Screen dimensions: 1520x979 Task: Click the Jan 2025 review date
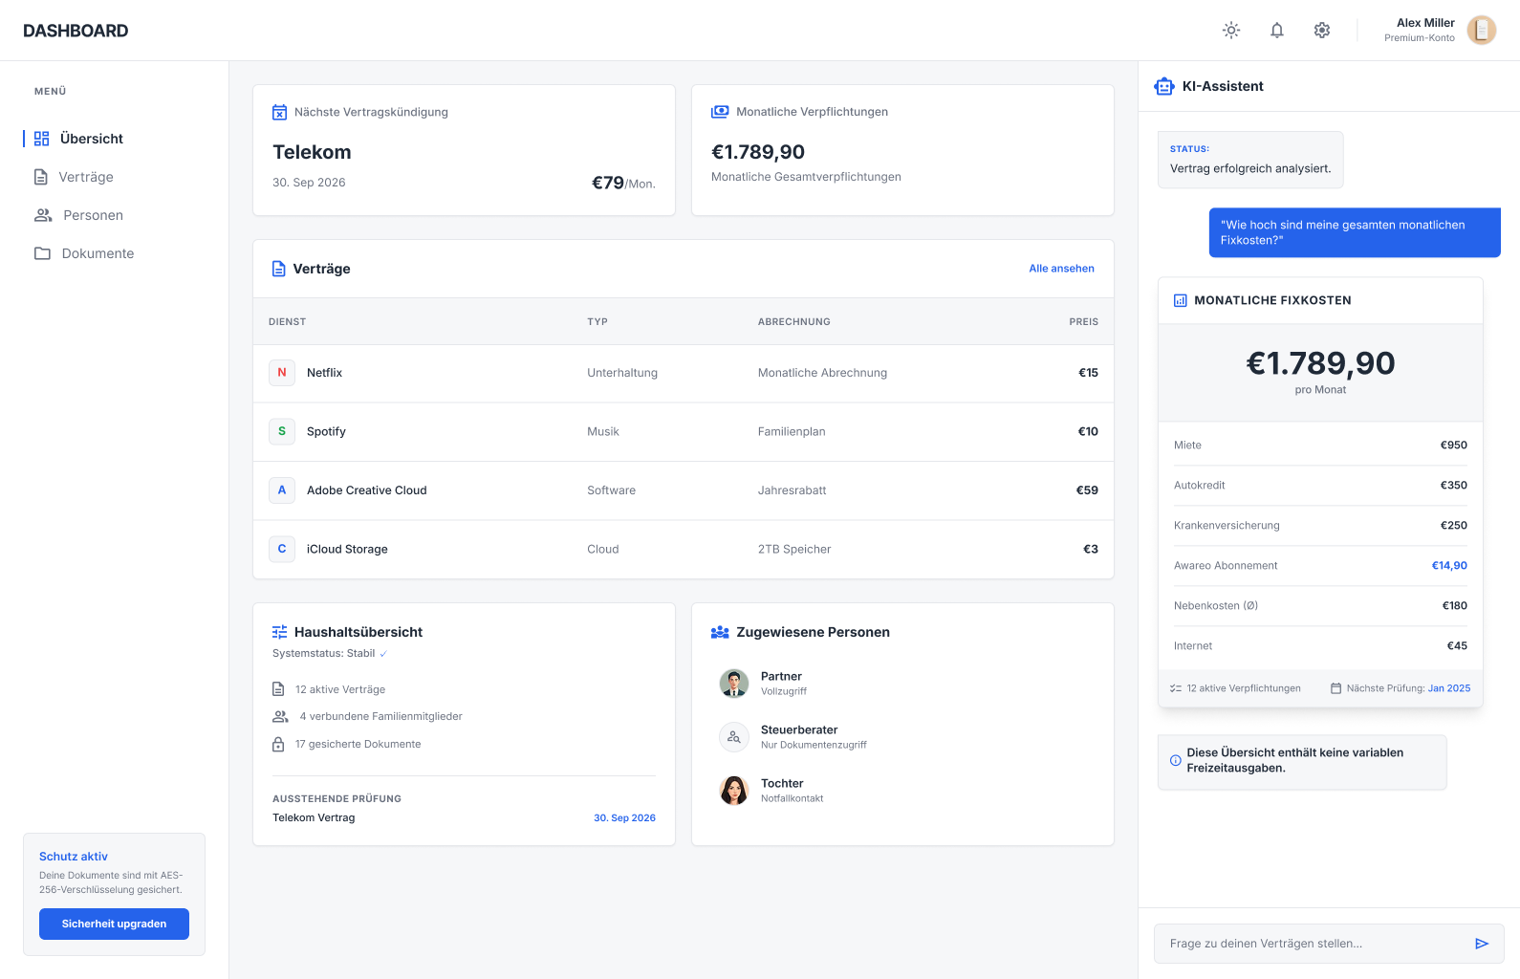1449,688
